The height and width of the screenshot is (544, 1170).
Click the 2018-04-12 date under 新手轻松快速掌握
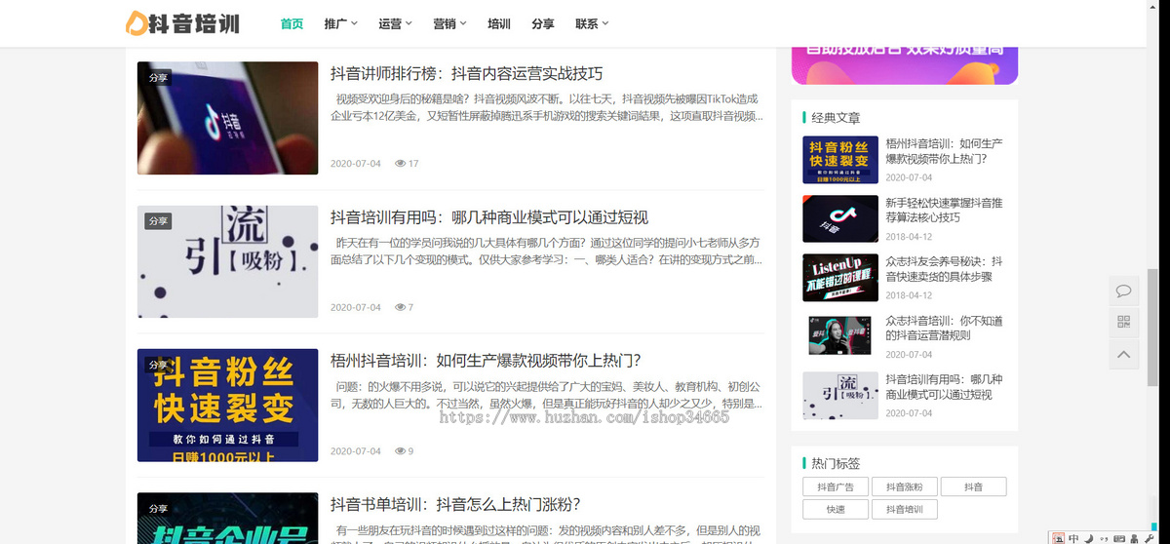tap(909, 237)
